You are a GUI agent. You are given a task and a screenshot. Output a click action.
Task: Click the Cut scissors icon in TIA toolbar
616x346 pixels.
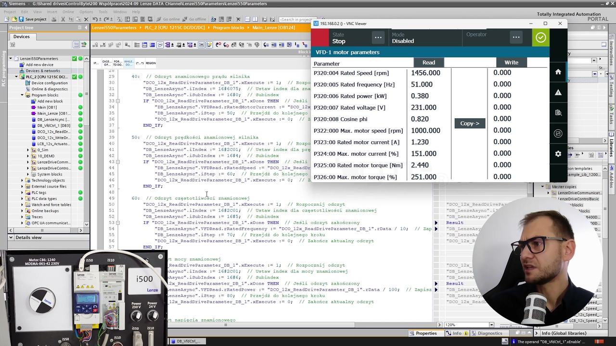pos(64,19)
